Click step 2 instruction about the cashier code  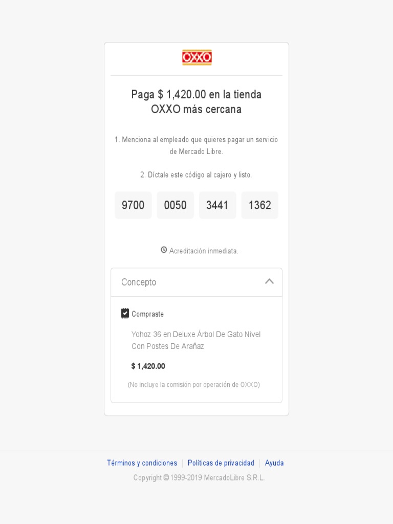tap(196, 175)
